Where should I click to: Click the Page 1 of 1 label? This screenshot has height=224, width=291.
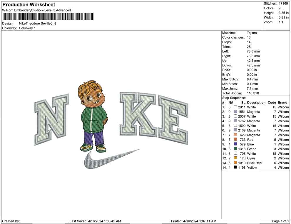(280, 221)
